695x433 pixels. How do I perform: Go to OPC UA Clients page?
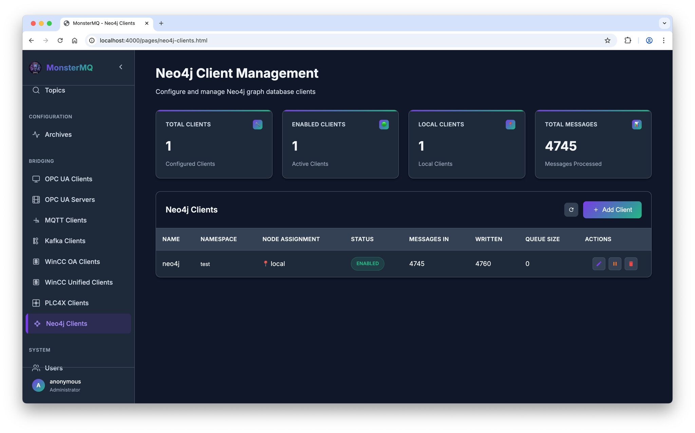tap(68, 179)
